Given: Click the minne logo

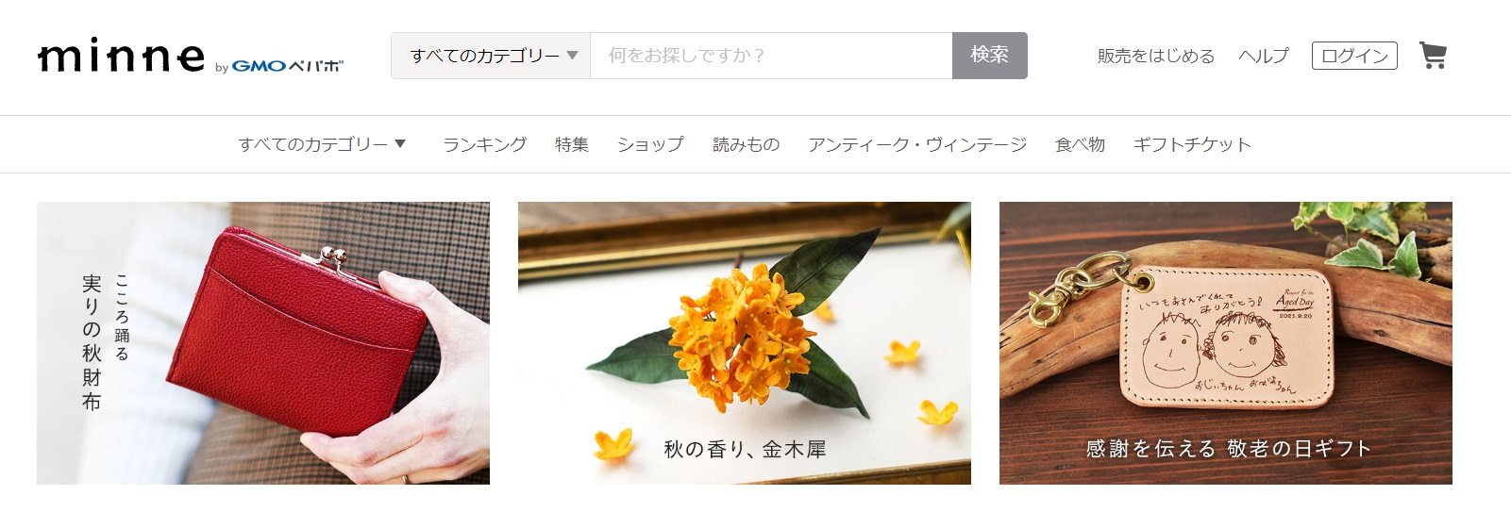Looking at the screenshot, I should coord(121,58).
